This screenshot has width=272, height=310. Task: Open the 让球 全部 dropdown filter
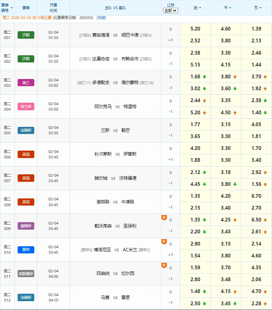pos(171,11)
